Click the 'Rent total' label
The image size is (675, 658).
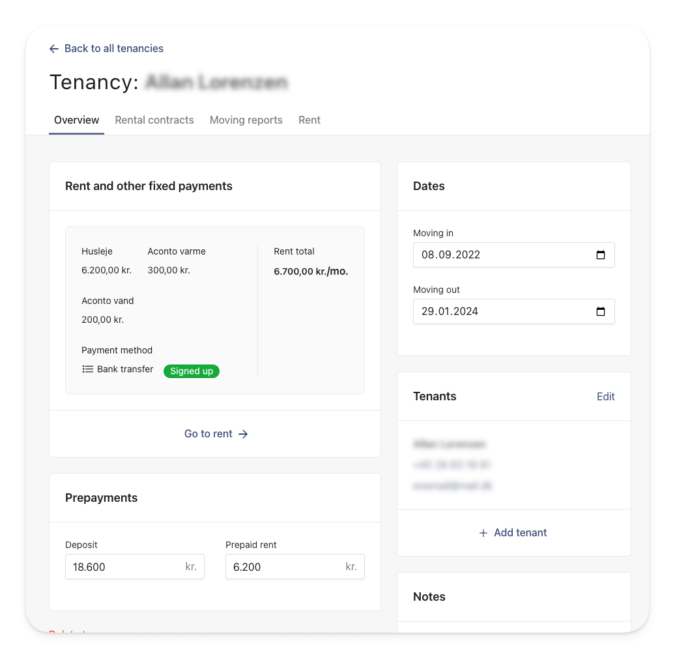pos(294,251)
